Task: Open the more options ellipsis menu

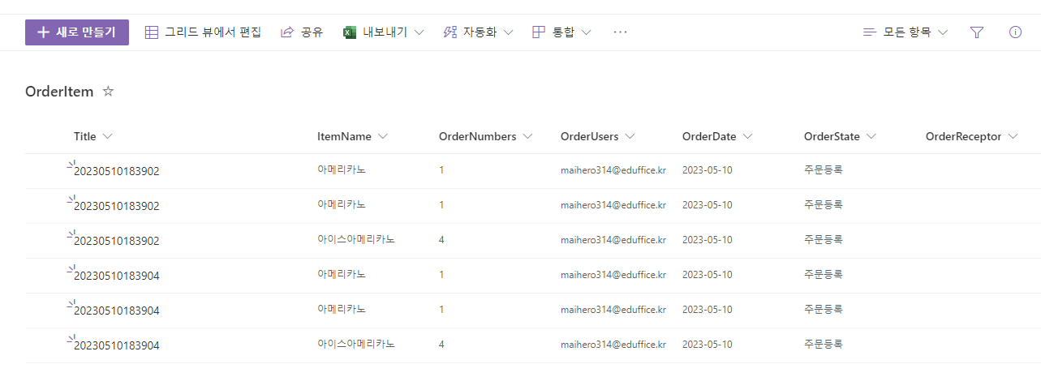Action: [621, 32]
